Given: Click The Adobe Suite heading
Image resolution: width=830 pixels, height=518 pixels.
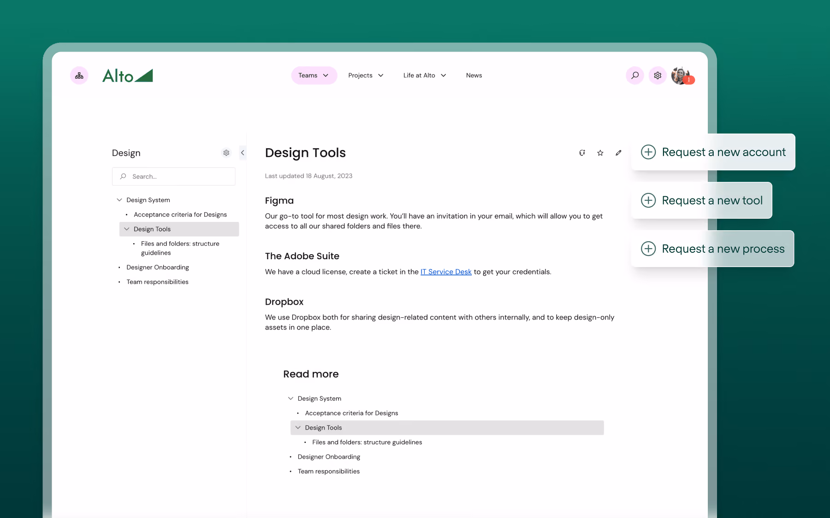Looking at the screenshot, I should click(x=302, y=256).
